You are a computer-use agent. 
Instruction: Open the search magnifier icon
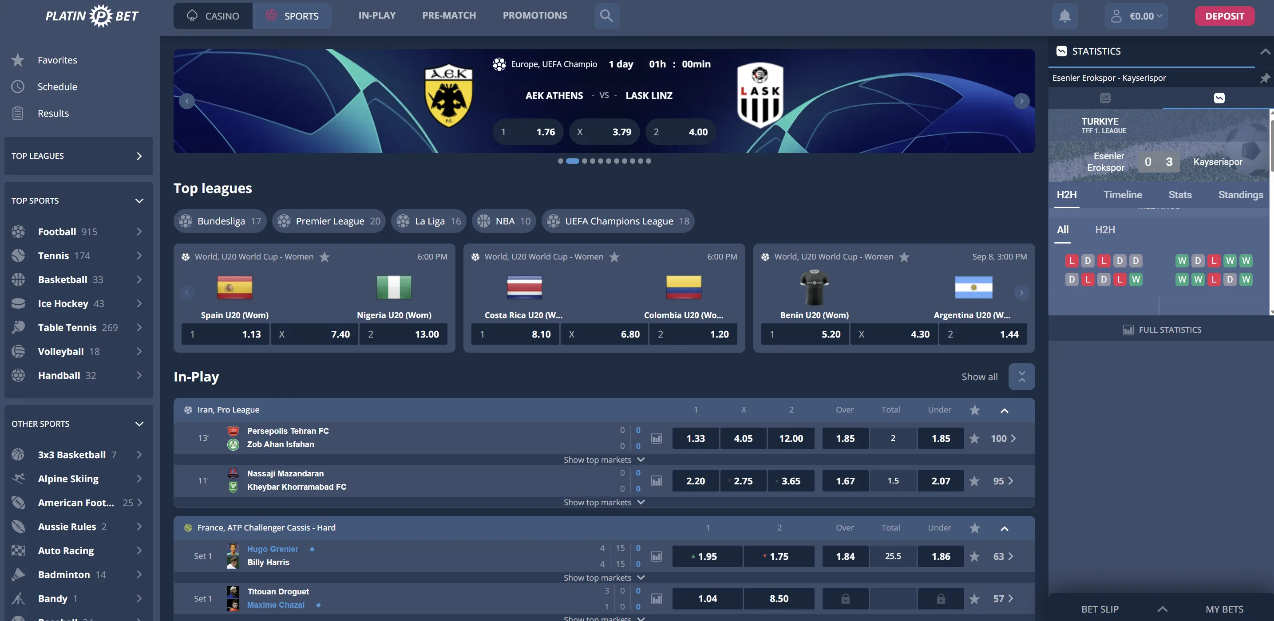click(606, 16)
